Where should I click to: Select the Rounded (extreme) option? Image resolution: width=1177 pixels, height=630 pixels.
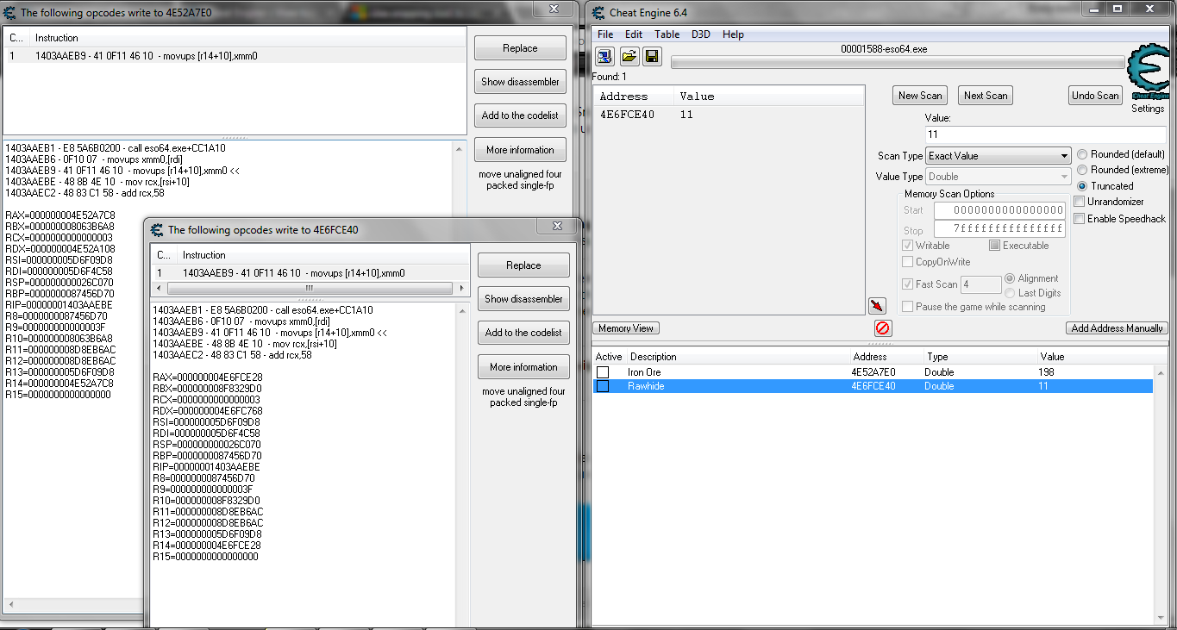click(x=1082, y=170)
